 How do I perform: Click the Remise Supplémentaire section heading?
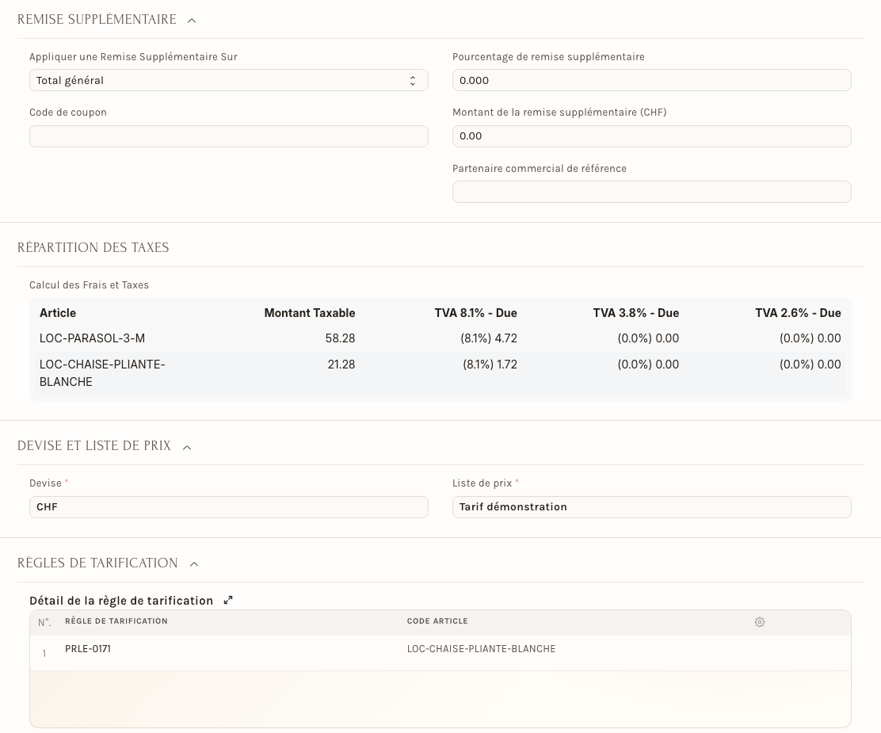pos(97,20)
